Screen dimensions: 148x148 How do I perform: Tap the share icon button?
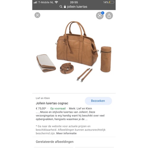pyautogui.click(x=109, y=16)
